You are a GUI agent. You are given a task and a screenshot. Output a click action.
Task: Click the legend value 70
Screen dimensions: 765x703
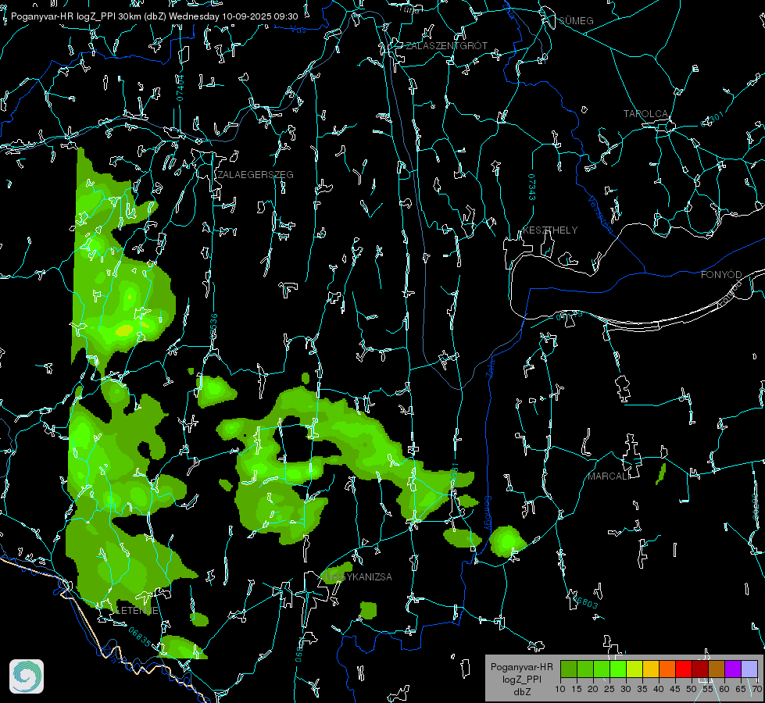coord(756,690)
